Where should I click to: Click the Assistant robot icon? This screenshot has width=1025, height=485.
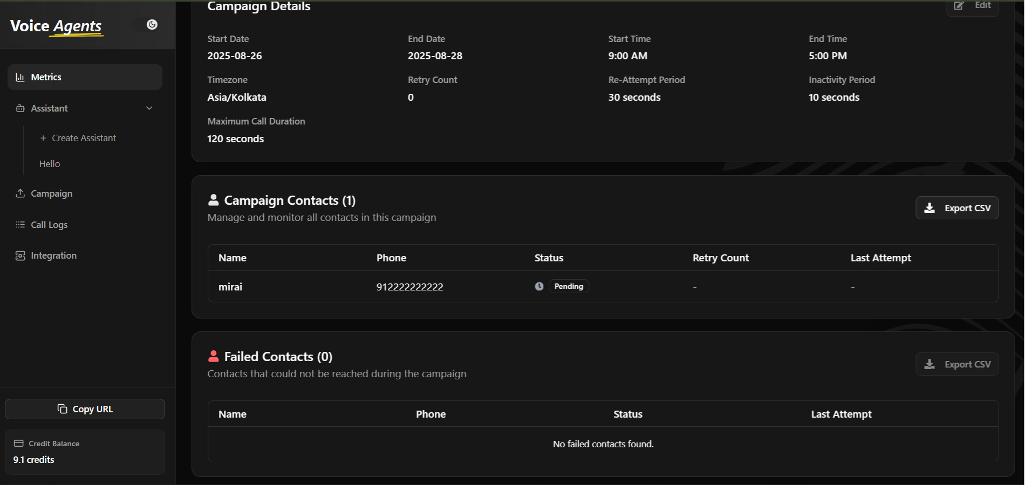pyautogui.click(x=20, y=108)
